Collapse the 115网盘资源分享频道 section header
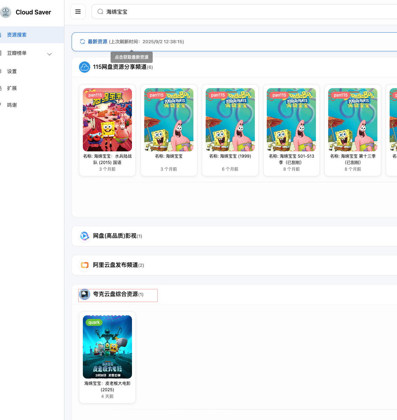The image size is (397, 420). pos(234,67)
